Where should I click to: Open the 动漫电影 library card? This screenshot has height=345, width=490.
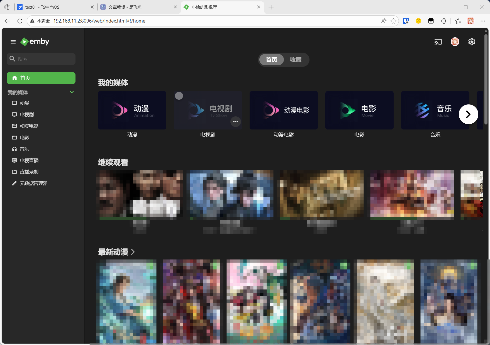(284, 110)
